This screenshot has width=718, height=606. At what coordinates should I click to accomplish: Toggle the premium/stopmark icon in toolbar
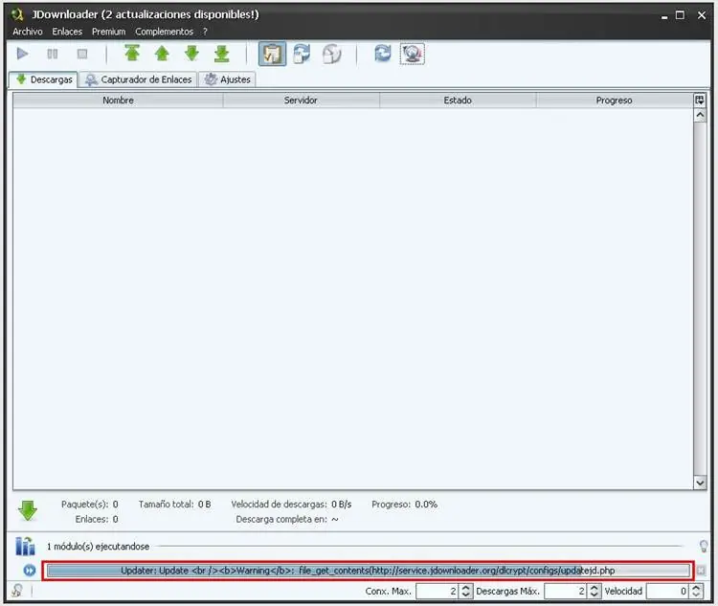(332, 54)
